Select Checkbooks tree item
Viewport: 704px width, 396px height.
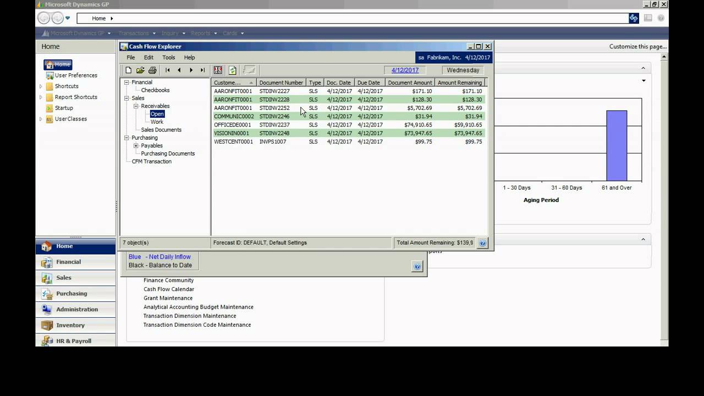tap(155, 90)
